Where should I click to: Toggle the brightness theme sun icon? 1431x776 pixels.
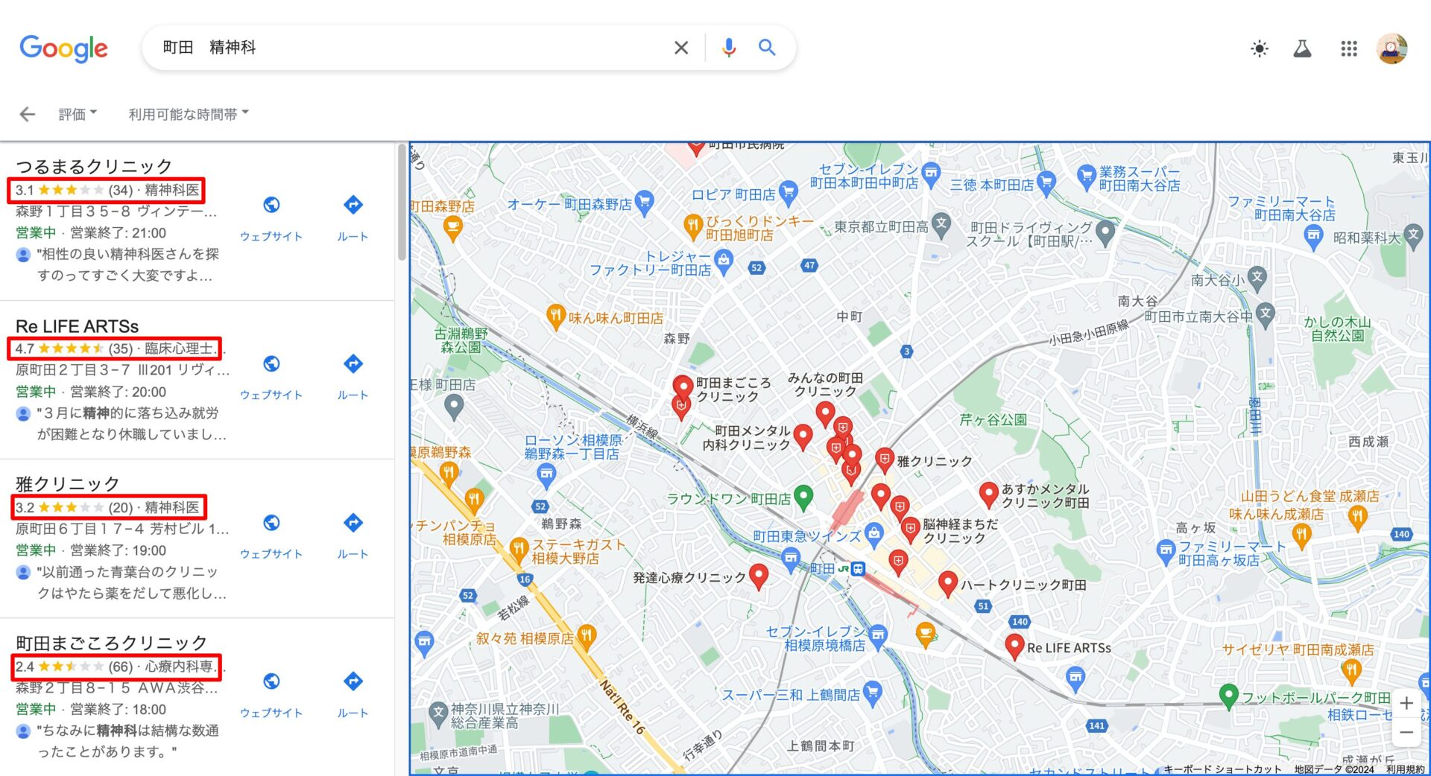(x=1260, y=49)
